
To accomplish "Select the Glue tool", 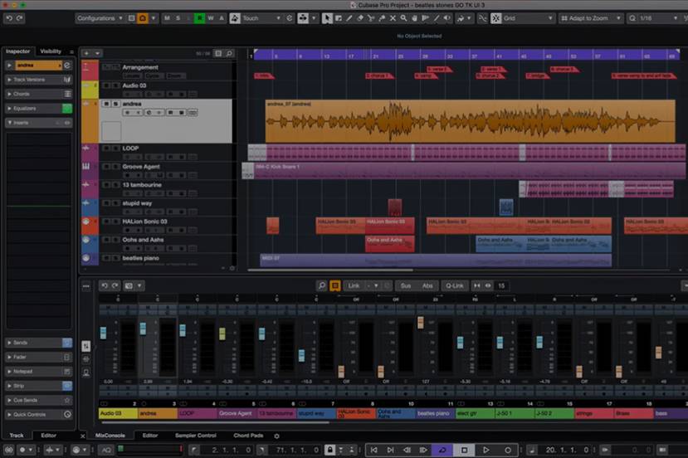I will pyautogui.click(x=382, y=18).
